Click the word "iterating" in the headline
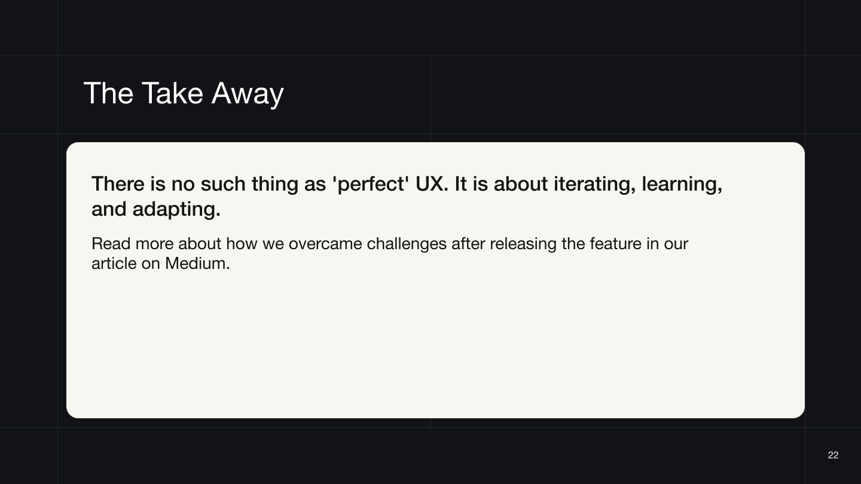This screenshot has width=861, height=484. click(x=593, y=184)
